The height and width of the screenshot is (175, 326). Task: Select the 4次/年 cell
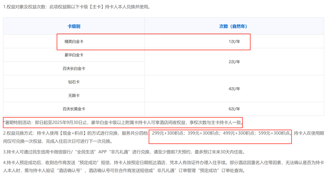[x=234, y=89]
